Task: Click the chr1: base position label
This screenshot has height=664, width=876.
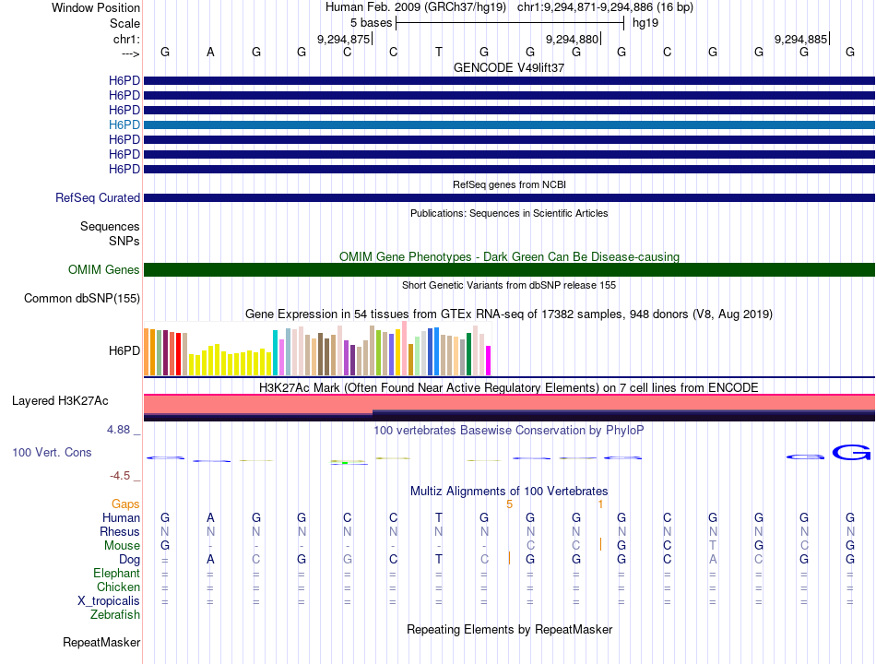Action: (x=126, y=39)
